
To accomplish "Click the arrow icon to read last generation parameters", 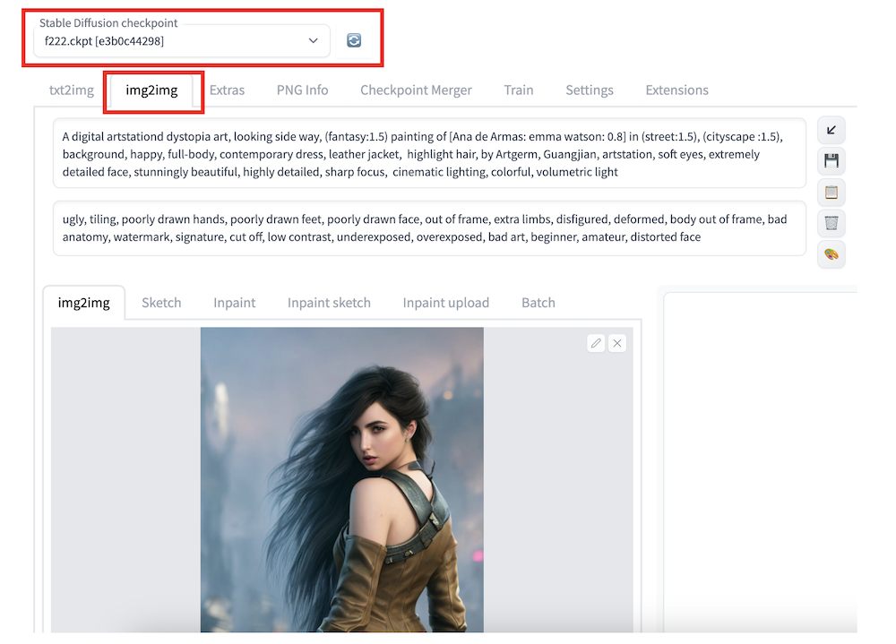I will tap(831, 130).
